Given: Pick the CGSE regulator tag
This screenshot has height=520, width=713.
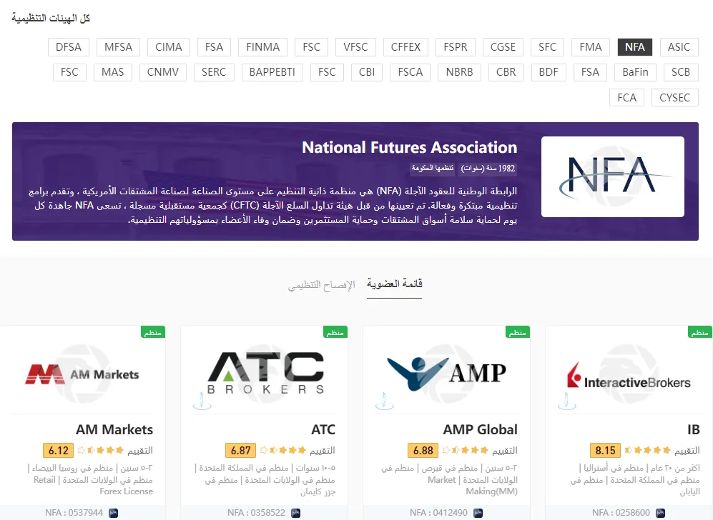Looking at the screenshot, I should pyautogui.click(x=503, y=47).
